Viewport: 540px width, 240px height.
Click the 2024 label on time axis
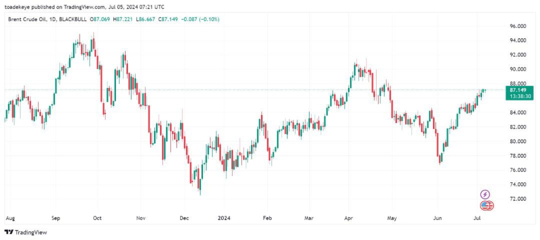(x=224, y=217)
